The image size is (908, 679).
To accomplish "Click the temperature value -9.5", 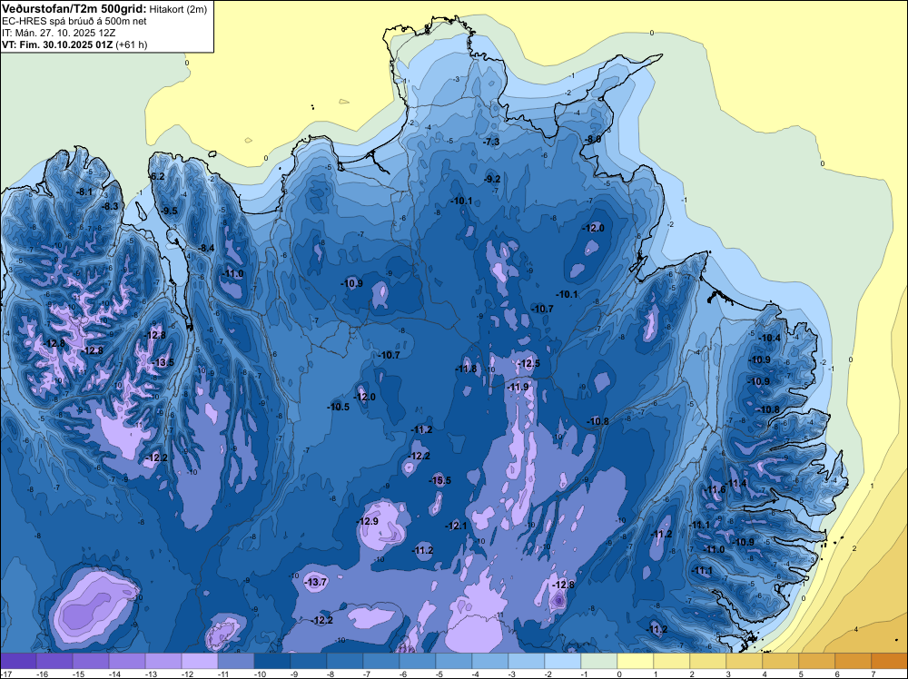I will 169,211.
